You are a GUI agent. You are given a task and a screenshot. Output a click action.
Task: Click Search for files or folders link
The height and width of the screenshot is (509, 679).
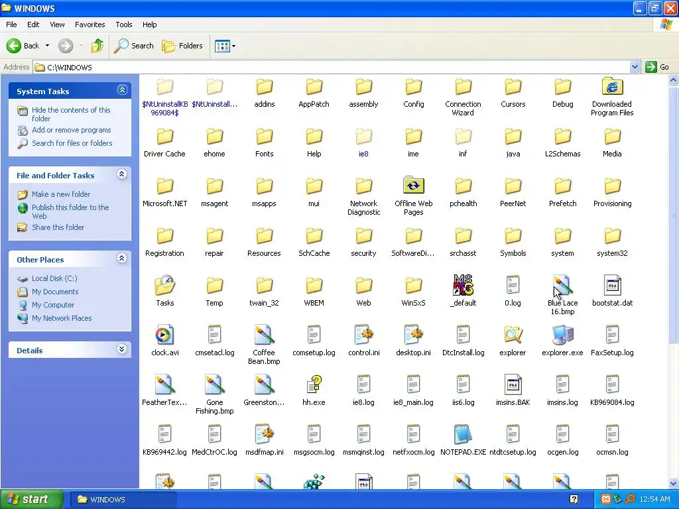coord(72,143)
